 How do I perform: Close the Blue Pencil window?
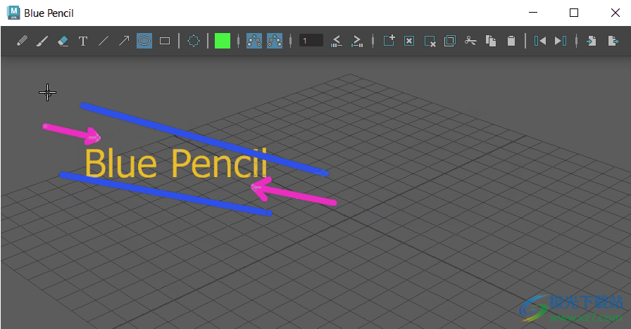pos(615,13)
